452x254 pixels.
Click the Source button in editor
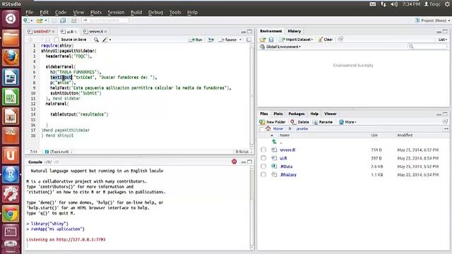(227, 40)
